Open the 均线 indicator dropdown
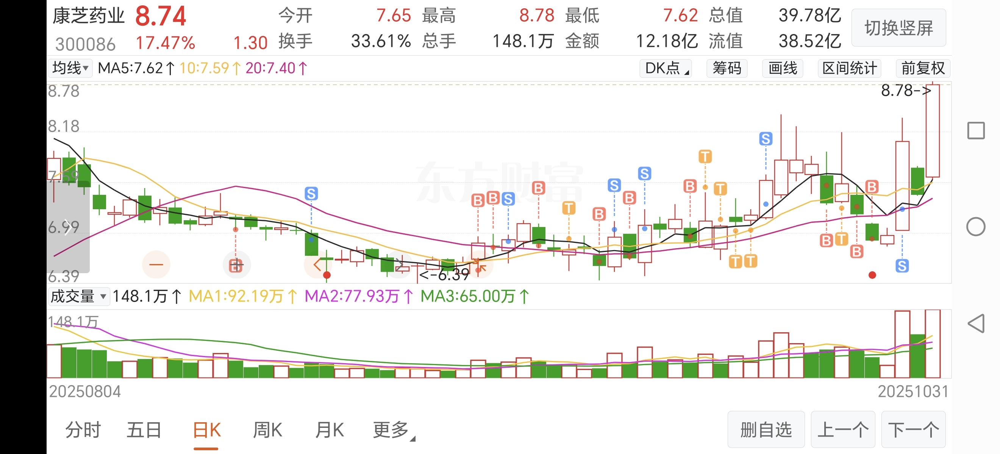 point(70,68)
